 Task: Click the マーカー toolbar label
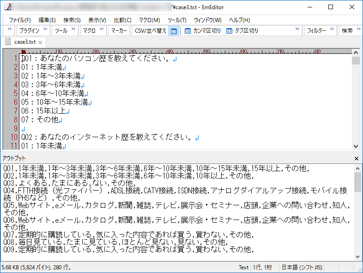tap(119, 31)
